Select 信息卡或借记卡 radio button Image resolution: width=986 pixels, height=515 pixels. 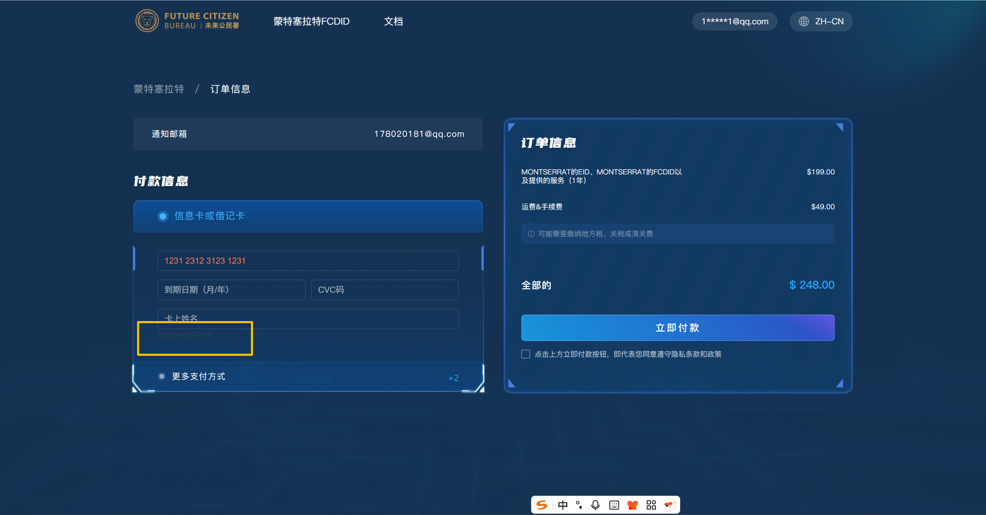(163, 216)
